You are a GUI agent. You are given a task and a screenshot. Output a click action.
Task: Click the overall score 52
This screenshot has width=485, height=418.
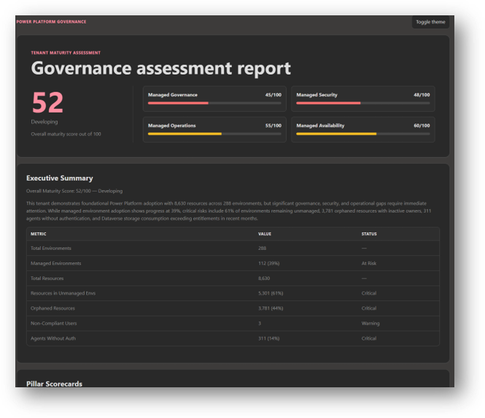47,102
